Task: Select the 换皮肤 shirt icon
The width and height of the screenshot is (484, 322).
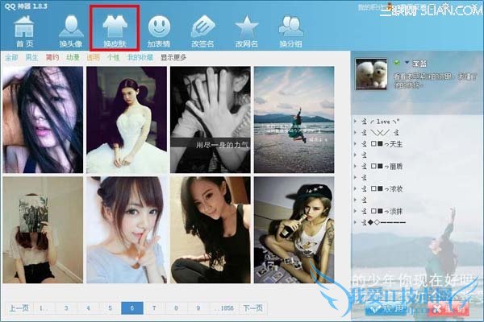Action: coord(115,31)
